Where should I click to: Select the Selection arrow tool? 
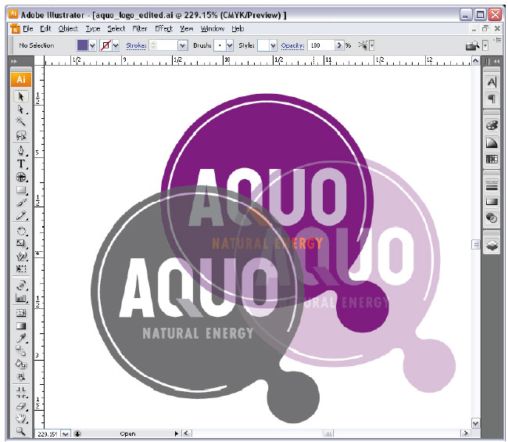coord(21,96)
